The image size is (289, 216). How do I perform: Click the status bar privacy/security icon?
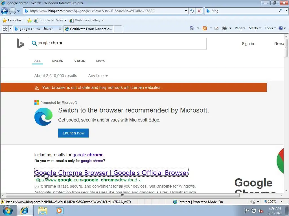[x=253, y=202]
